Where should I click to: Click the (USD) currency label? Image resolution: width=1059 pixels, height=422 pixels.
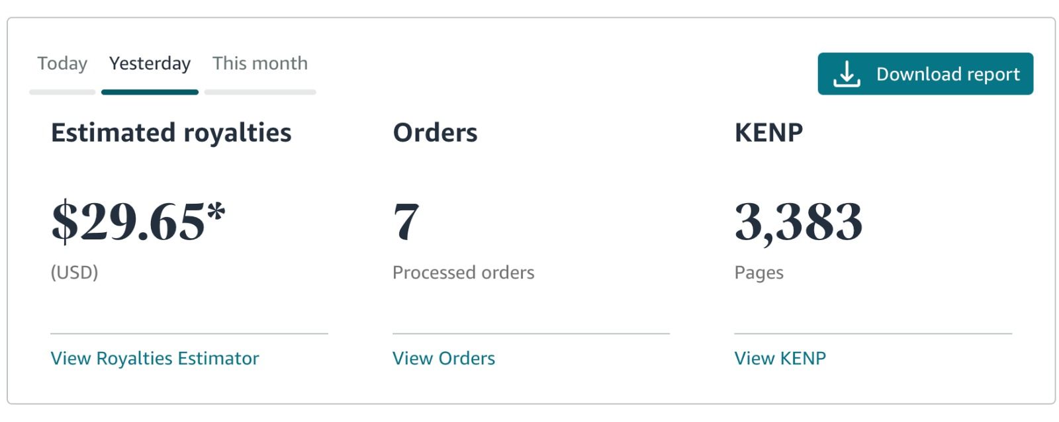(x=74, y=273)
